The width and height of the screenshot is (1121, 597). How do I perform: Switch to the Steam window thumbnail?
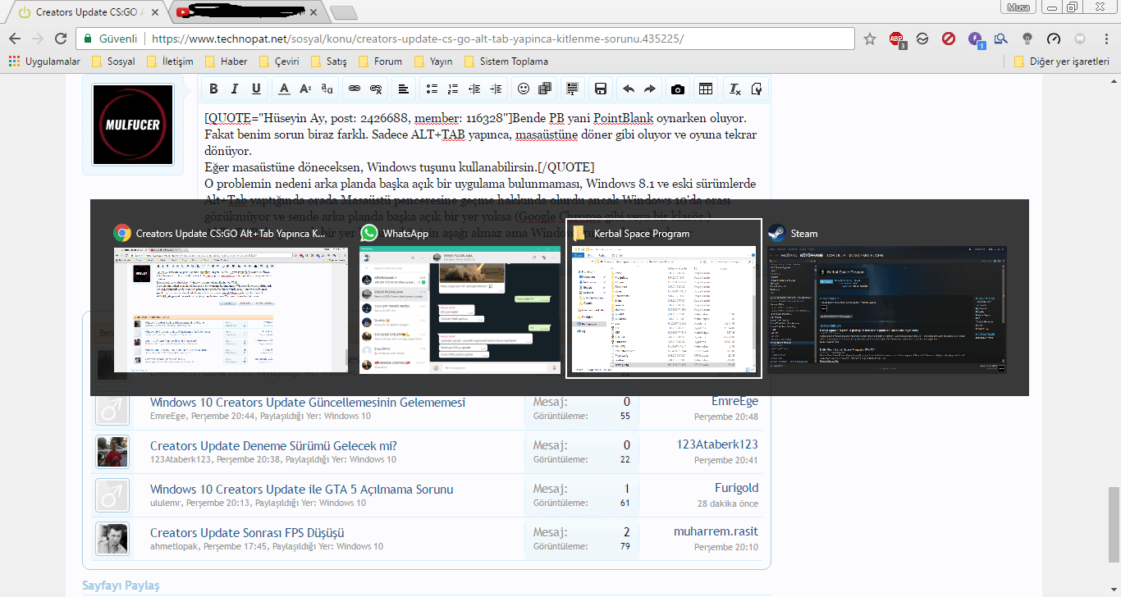887,298
